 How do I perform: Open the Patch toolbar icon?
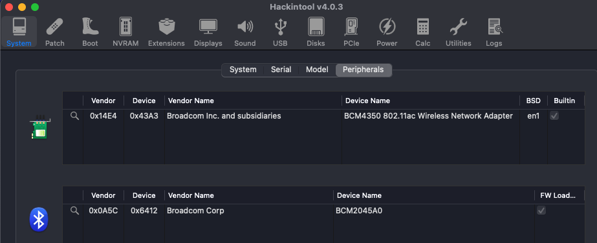pos(55,32)
